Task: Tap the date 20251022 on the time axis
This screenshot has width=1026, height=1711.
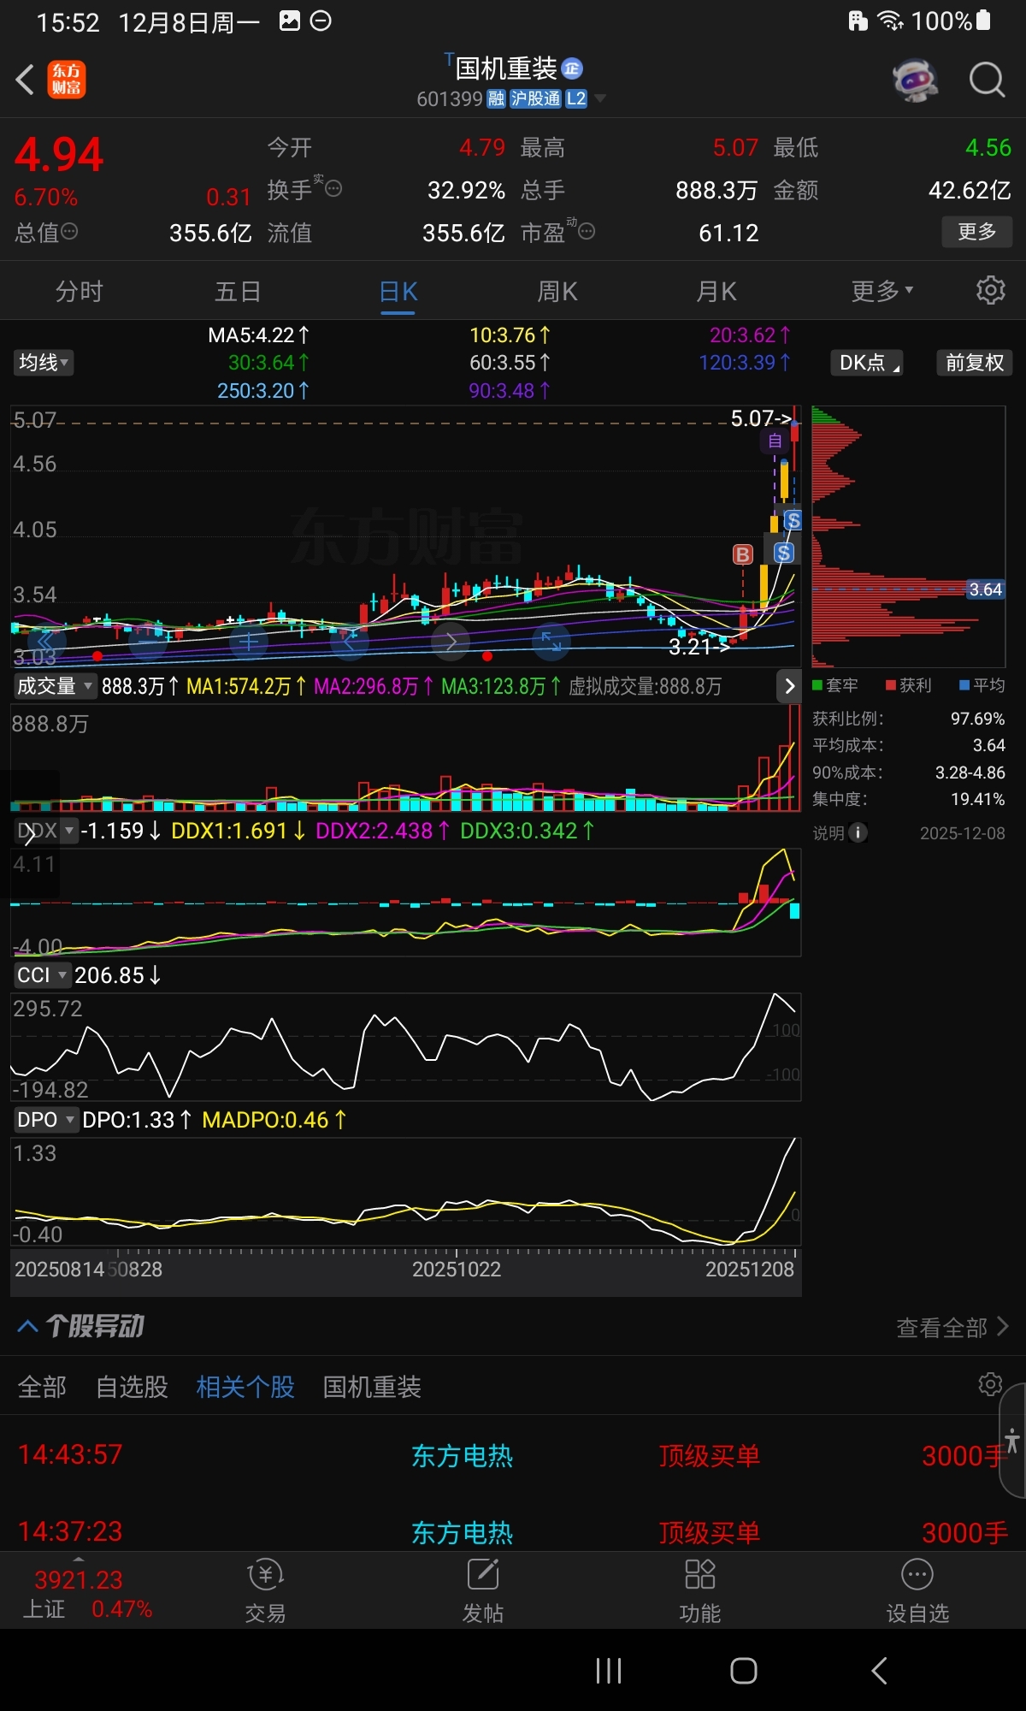Action: [457, 1270]
